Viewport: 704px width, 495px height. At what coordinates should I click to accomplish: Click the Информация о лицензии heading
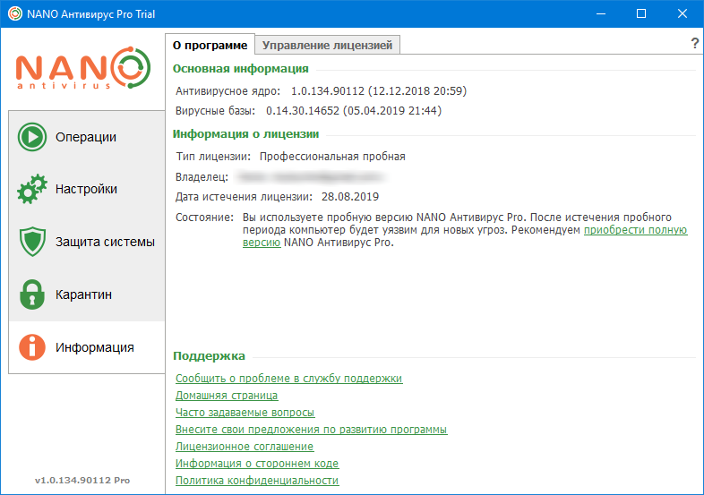click(245, 133)
